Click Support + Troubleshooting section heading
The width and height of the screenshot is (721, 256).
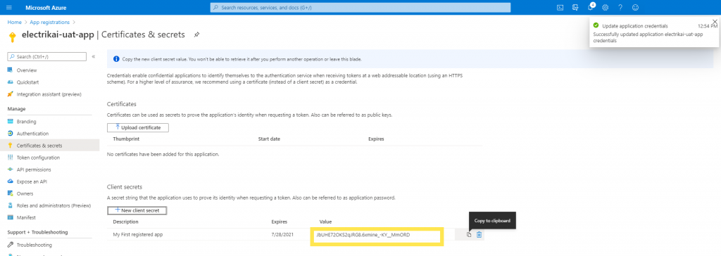38,232
